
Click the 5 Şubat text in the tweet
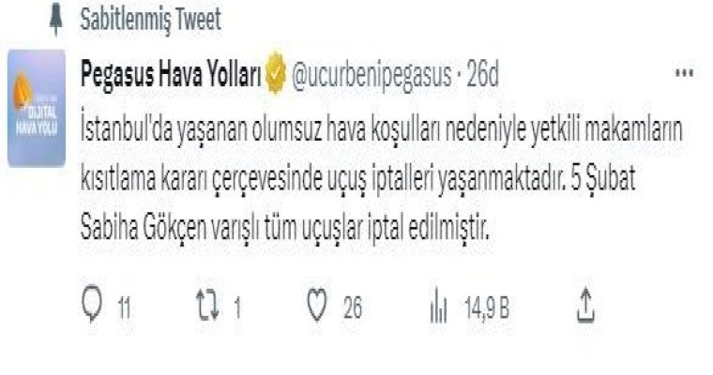[x=603, y=180]
